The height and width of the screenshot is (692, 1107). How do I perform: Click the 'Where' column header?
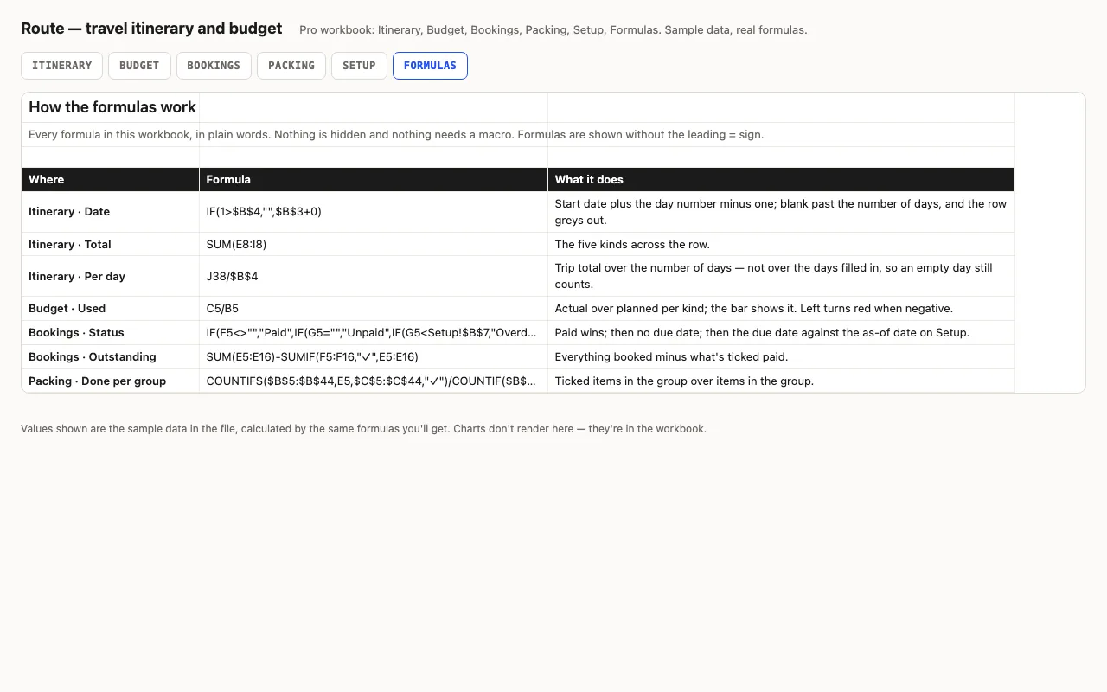pos(111,179)
